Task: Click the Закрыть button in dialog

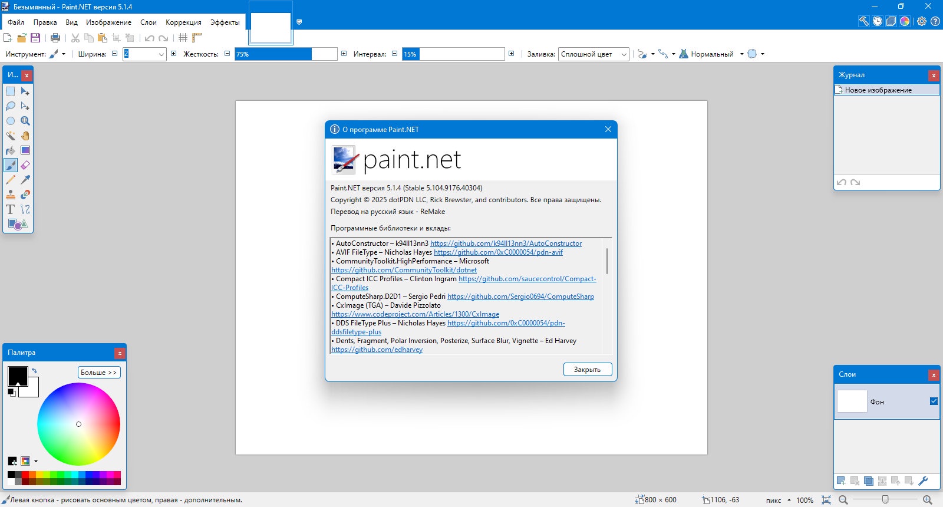Action: pyautogui.click(x=588, y=370)
